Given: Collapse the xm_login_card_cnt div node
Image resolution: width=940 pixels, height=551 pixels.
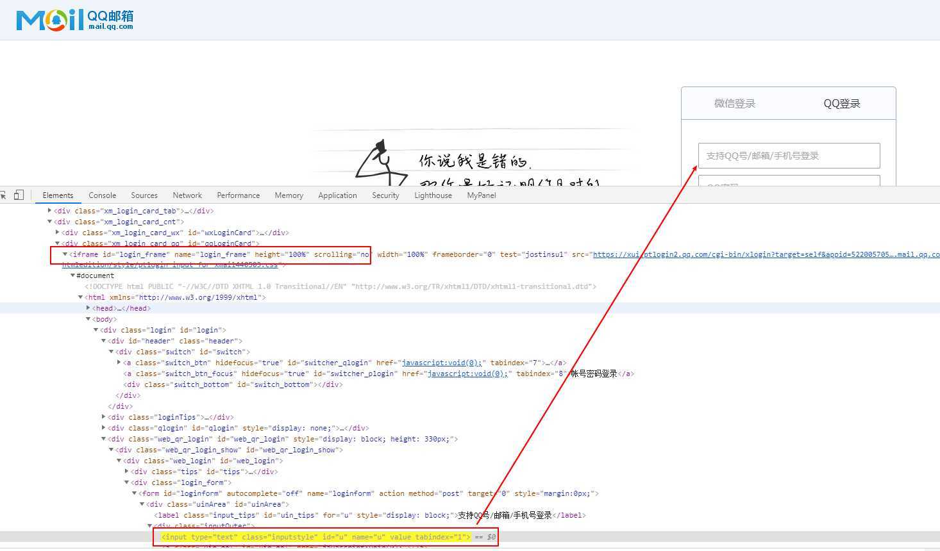Looking at the screenshot, I should pyautogui.click(x=50, y=222).
